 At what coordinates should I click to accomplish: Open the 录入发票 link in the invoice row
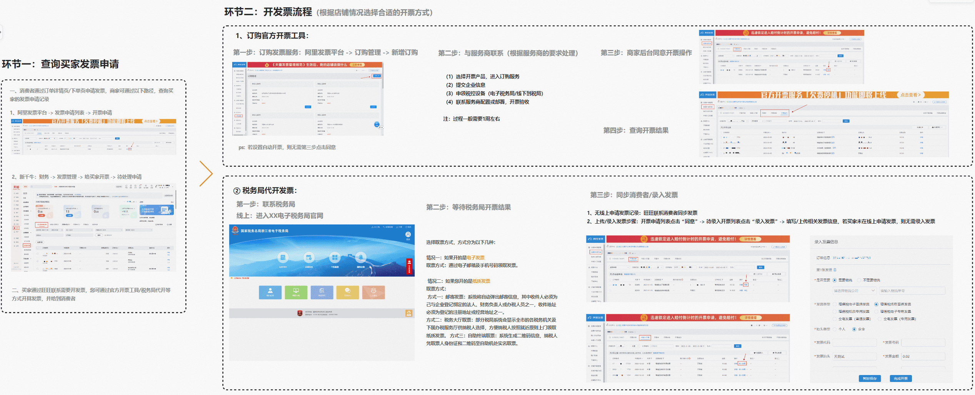743,363
